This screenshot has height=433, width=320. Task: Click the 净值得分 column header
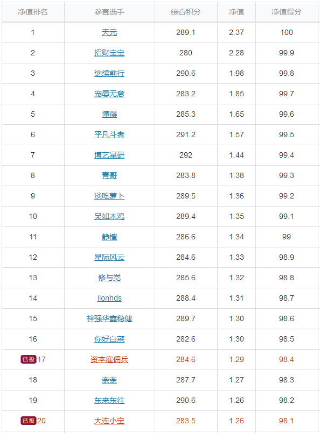(x=287, y=12)
